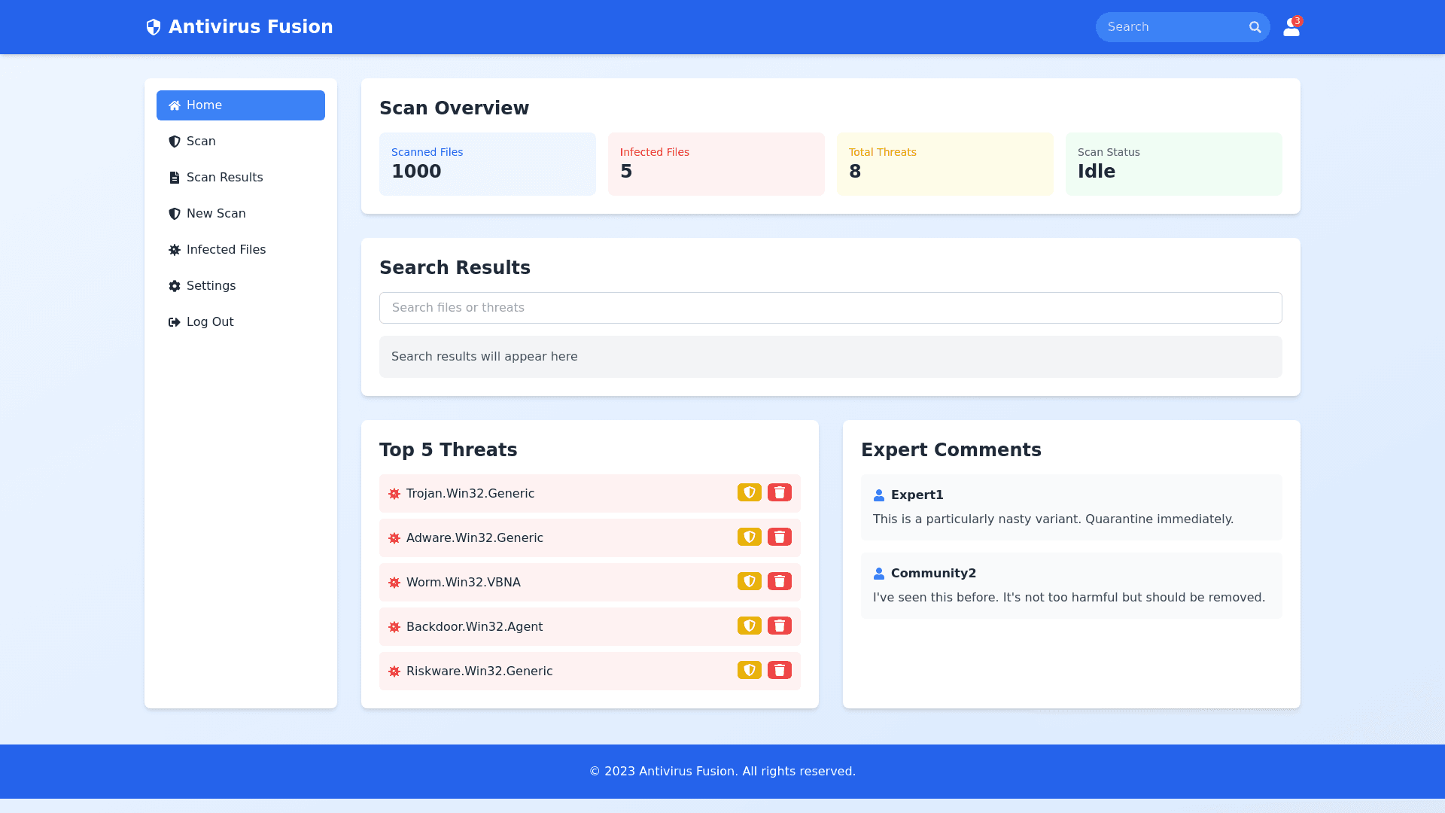Click the Antivirus Fusion shield logo

[154, 27]
